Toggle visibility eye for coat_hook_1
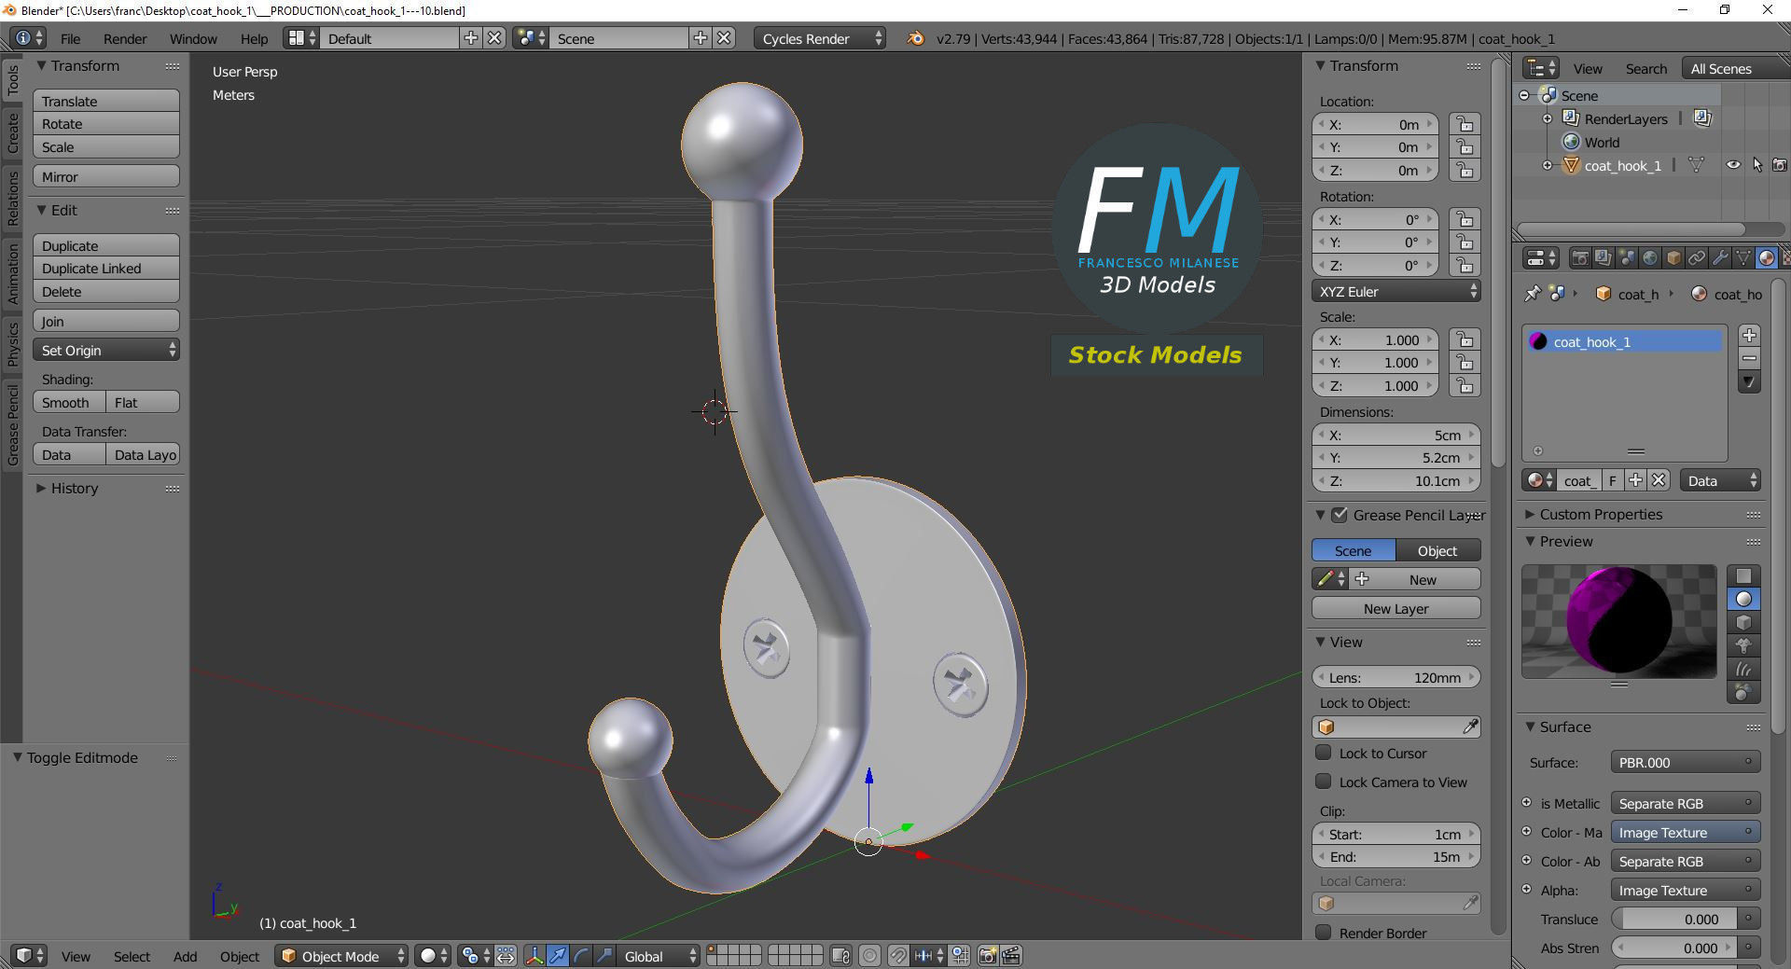Viewport: 1791px width, 969px height. click(x=1733, y=165)
